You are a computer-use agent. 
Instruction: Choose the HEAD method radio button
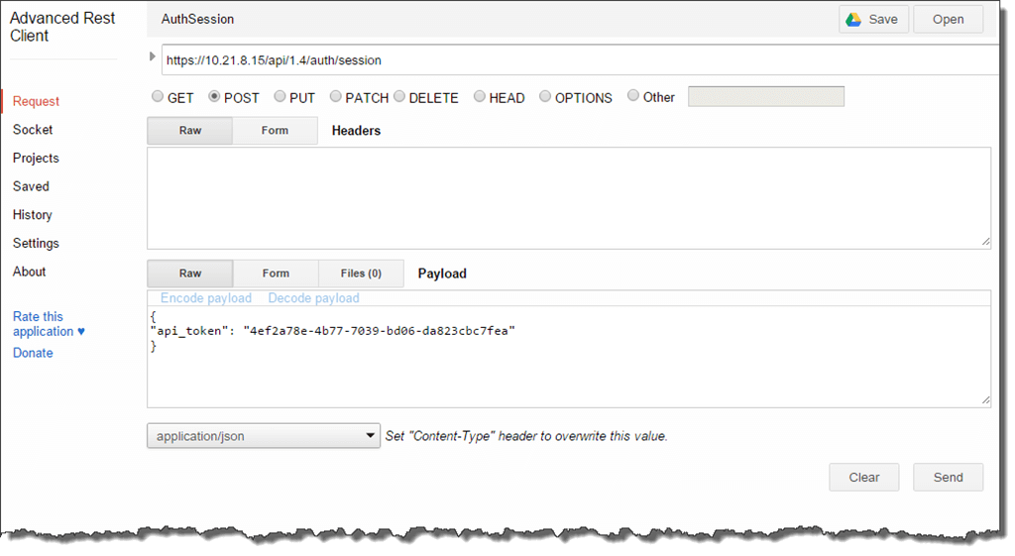click(x=480, y=96)
